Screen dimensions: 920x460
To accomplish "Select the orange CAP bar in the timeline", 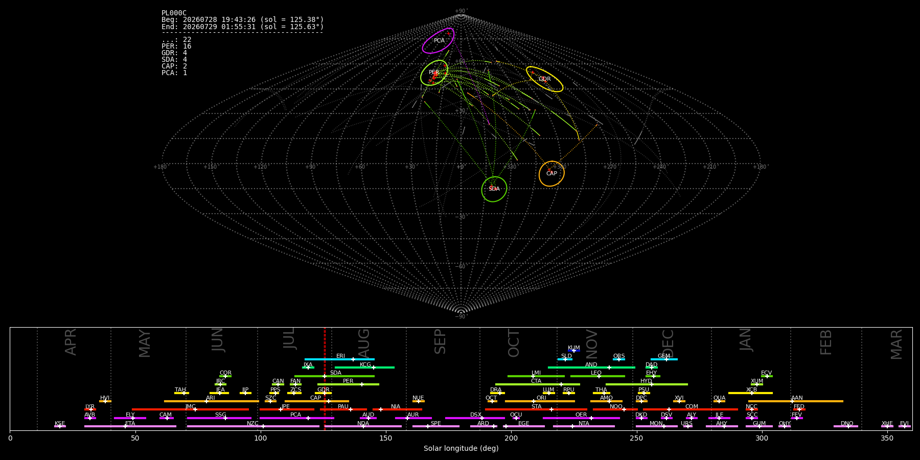I will click(x=317, y=401).
